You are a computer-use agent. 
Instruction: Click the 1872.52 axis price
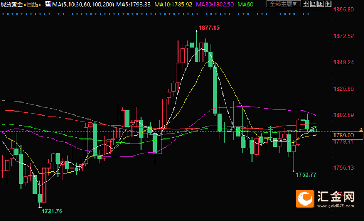[344, 36]
